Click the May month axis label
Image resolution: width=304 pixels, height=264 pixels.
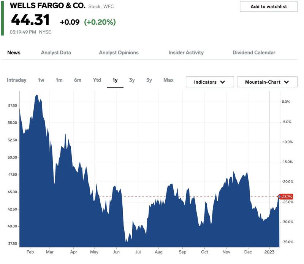click(94, 252)
